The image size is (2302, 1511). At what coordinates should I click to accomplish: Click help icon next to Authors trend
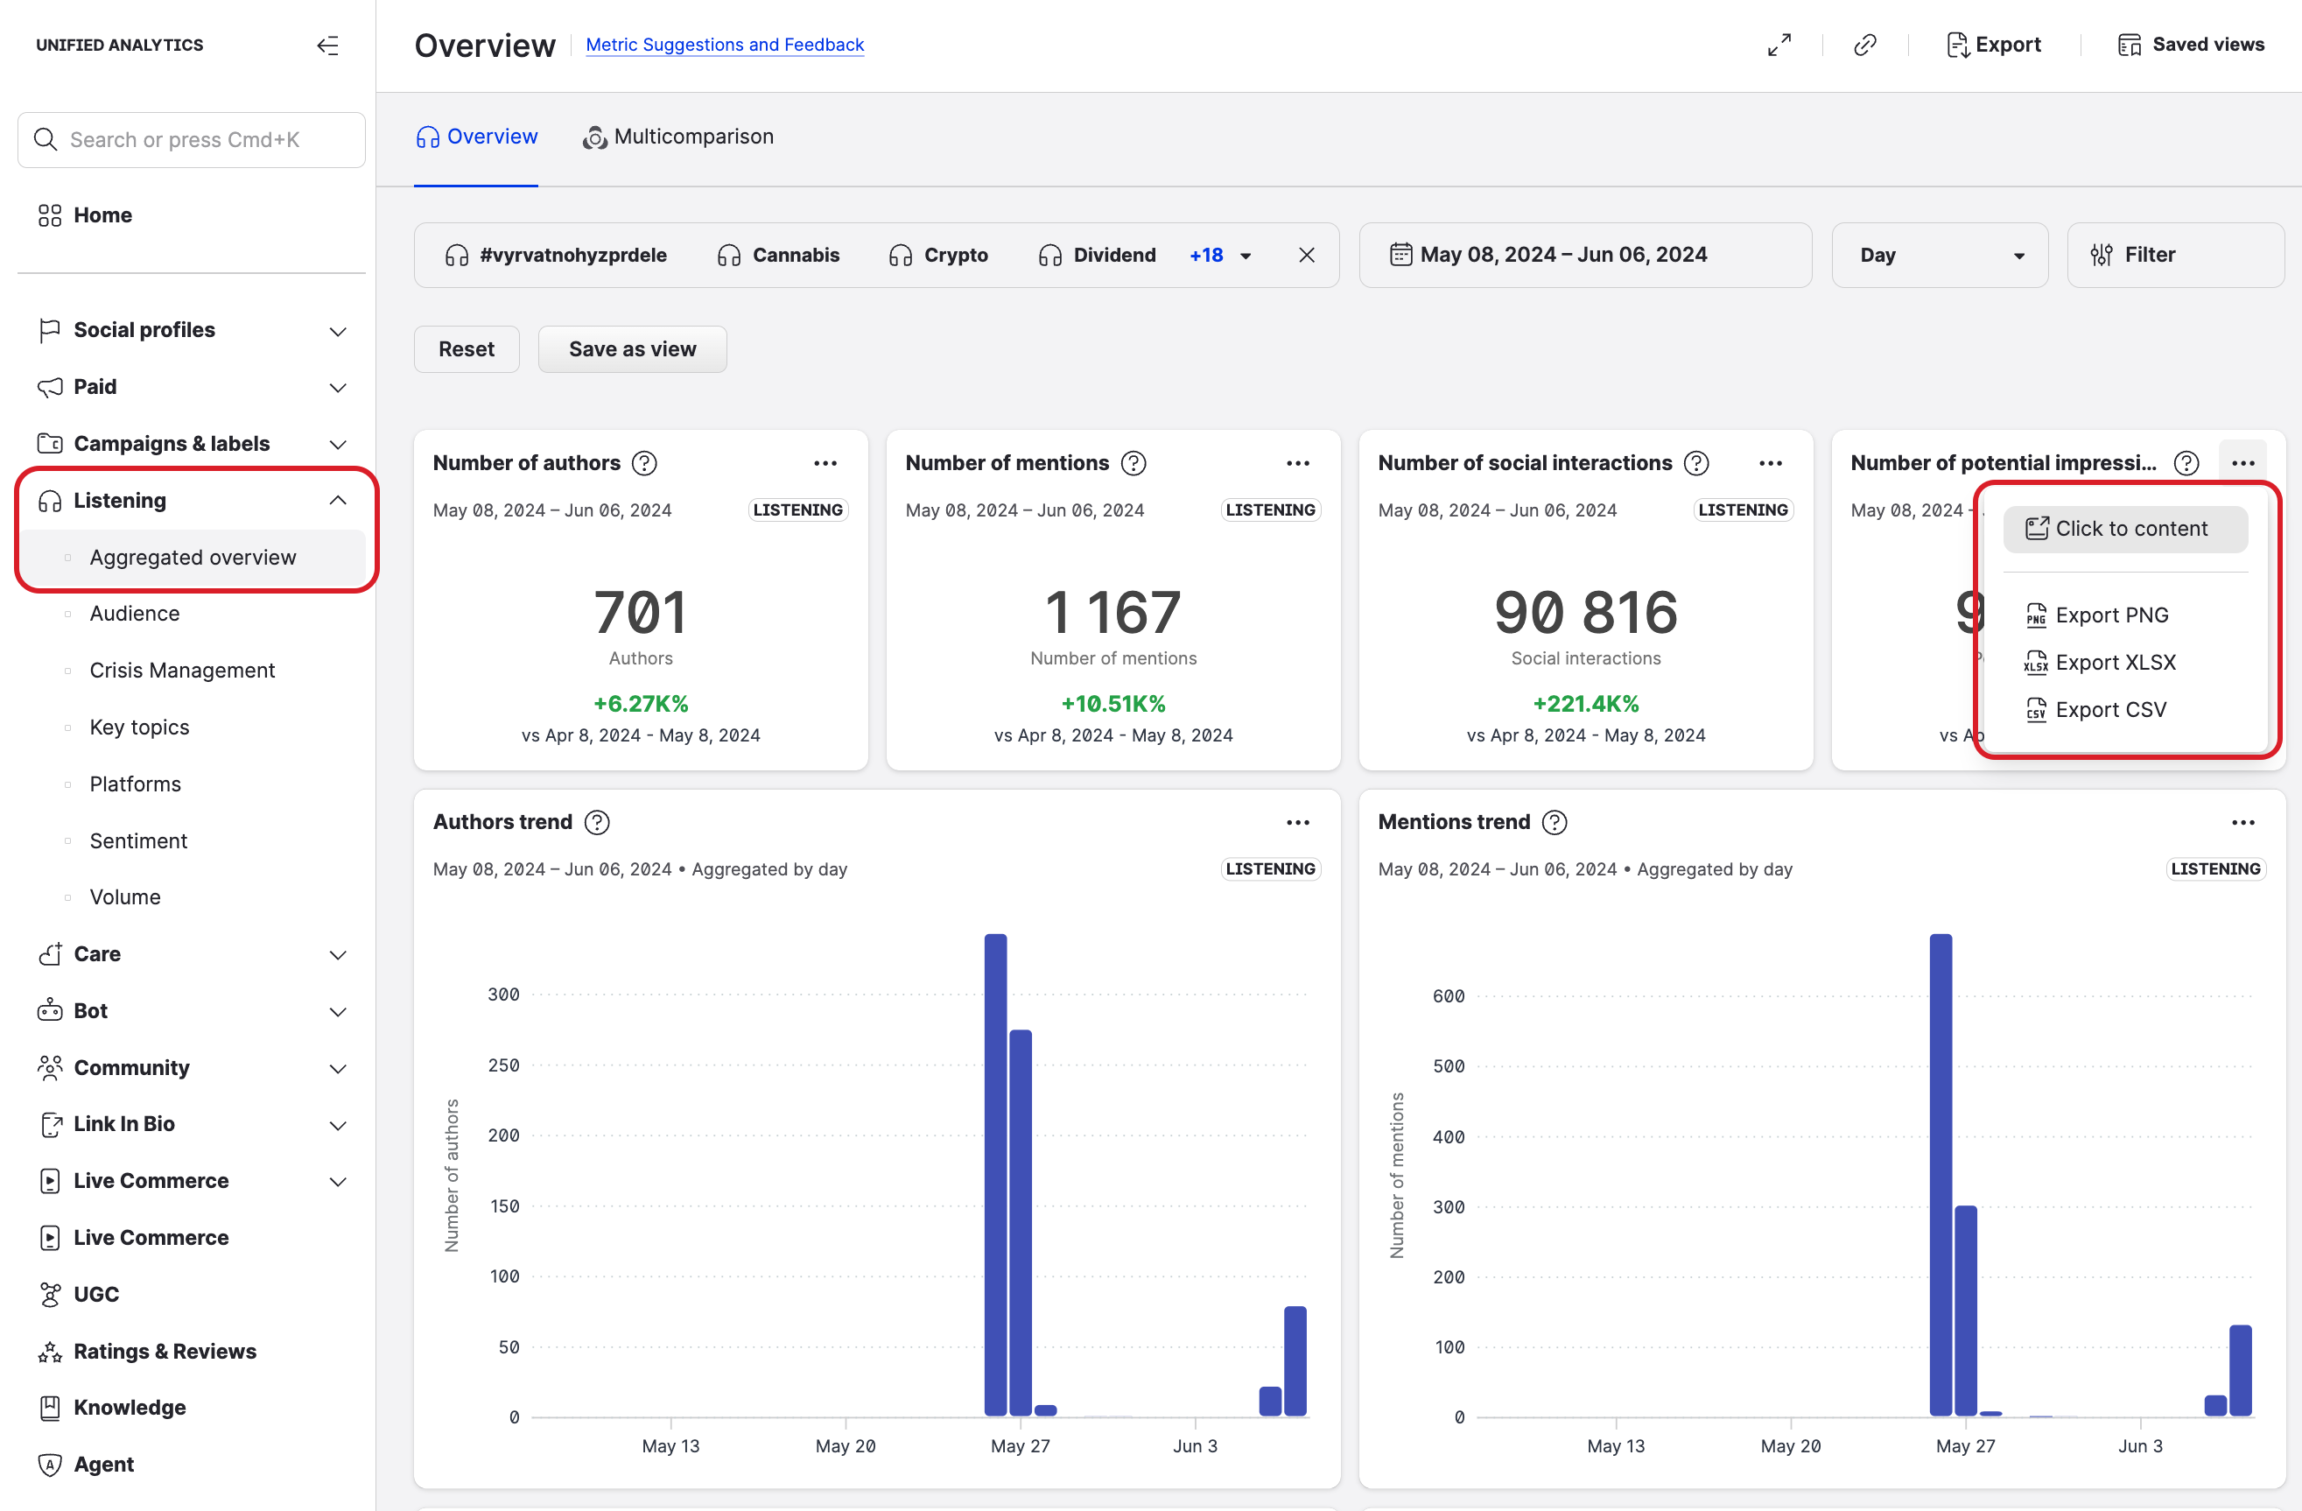[598, 822]
